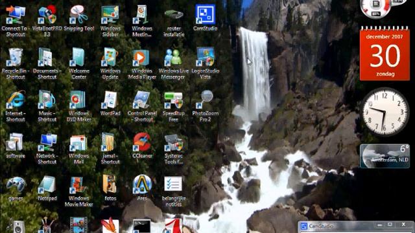Viewport: 415px width, 233px height.
Task: Select the Windows Update icon
Action: 110,57
